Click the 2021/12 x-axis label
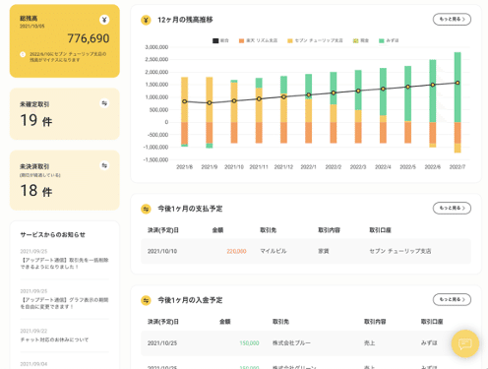 [x=283, y=167]
